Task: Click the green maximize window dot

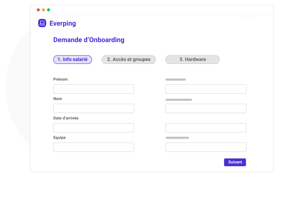Action: tap(48, 10)
